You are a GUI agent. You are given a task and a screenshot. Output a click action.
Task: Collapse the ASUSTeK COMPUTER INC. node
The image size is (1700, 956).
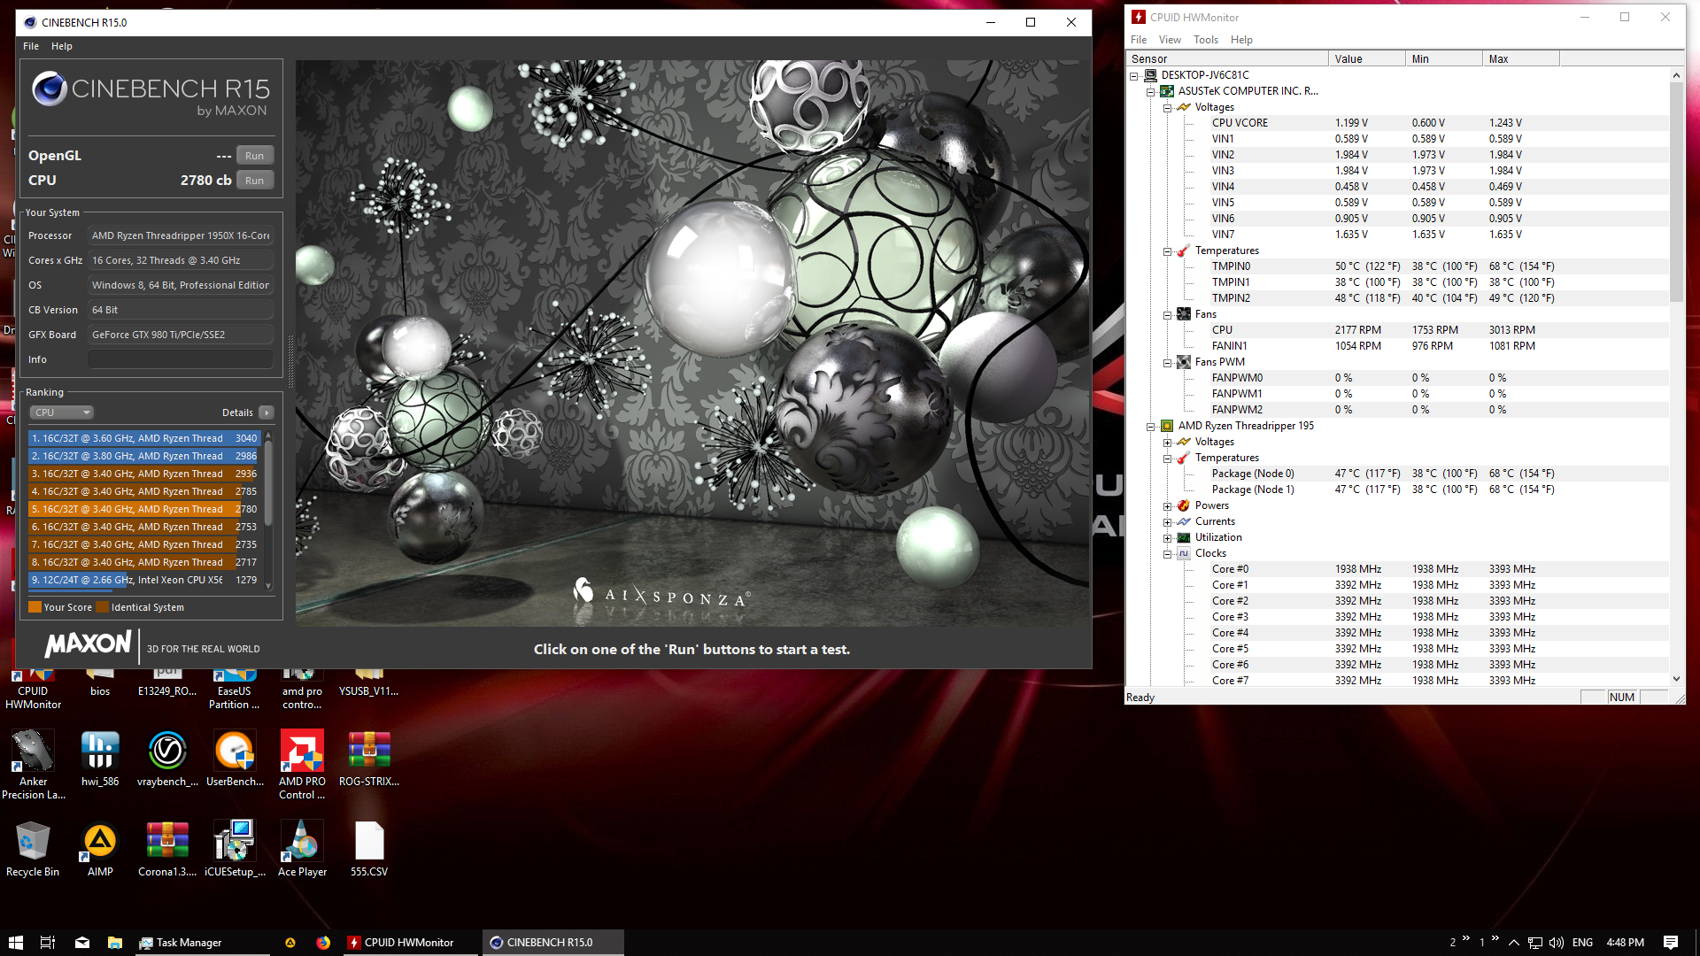1151,92
